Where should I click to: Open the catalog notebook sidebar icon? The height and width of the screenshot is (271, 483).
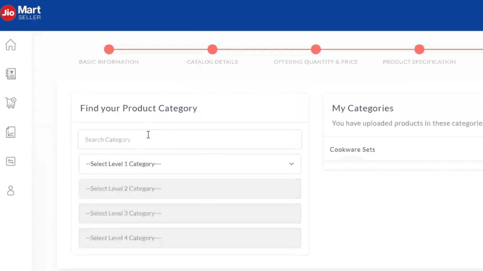11,74
